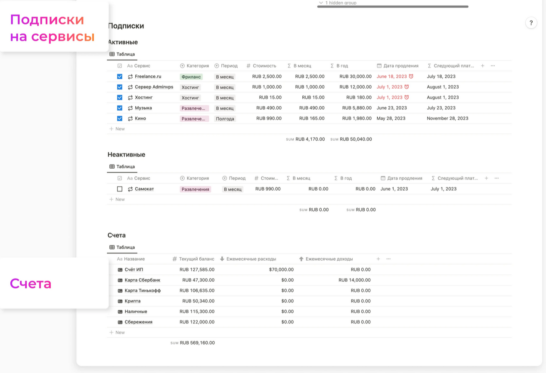Open the three-dots menu in Счета table header

pos(388,259)
